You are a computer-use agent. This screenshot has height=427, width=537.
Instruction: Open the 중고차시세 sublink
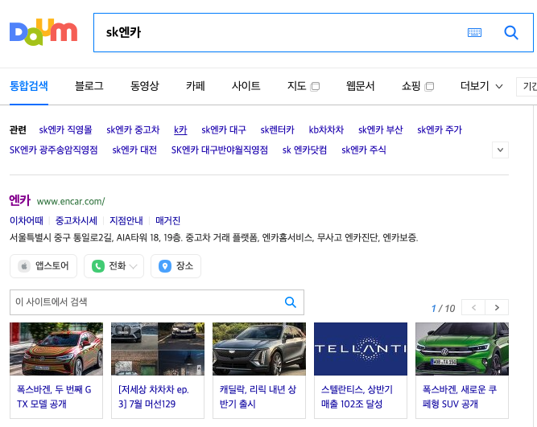[76, 220]
